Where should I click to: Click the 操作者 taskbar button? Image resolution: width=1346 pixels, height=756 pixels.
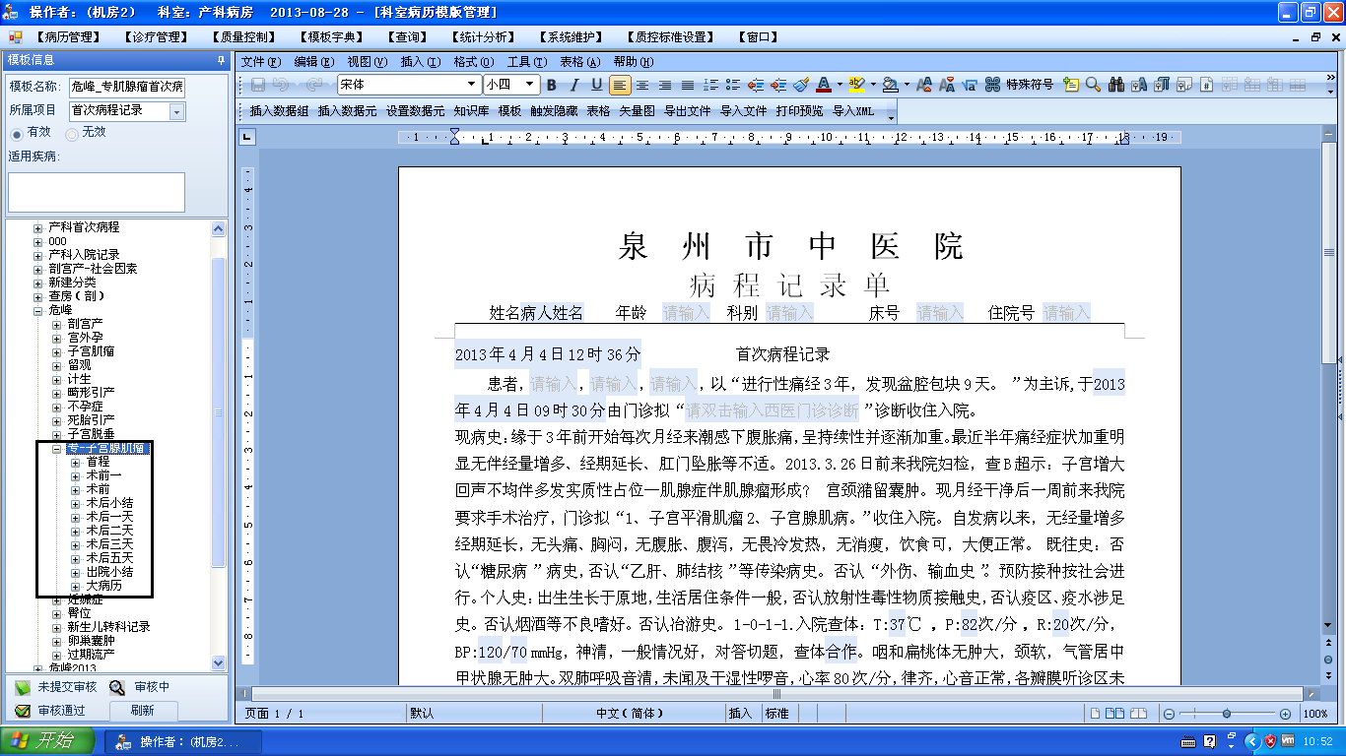(x=183, y=741)
